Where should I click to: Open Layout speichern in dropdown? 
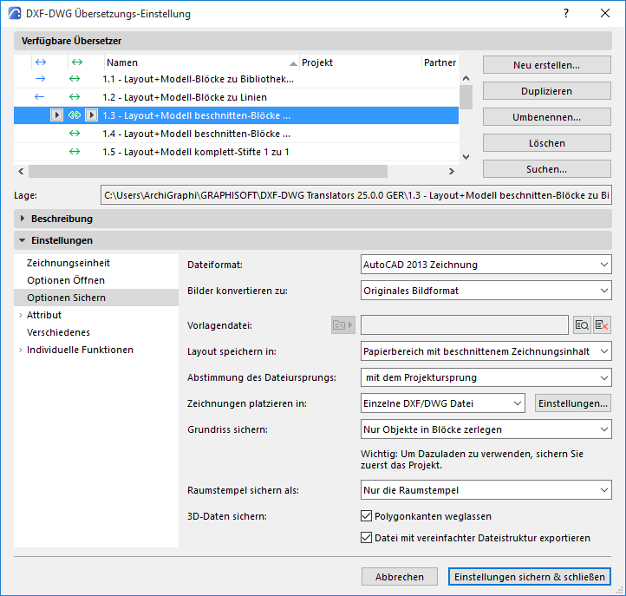(486, 351)
